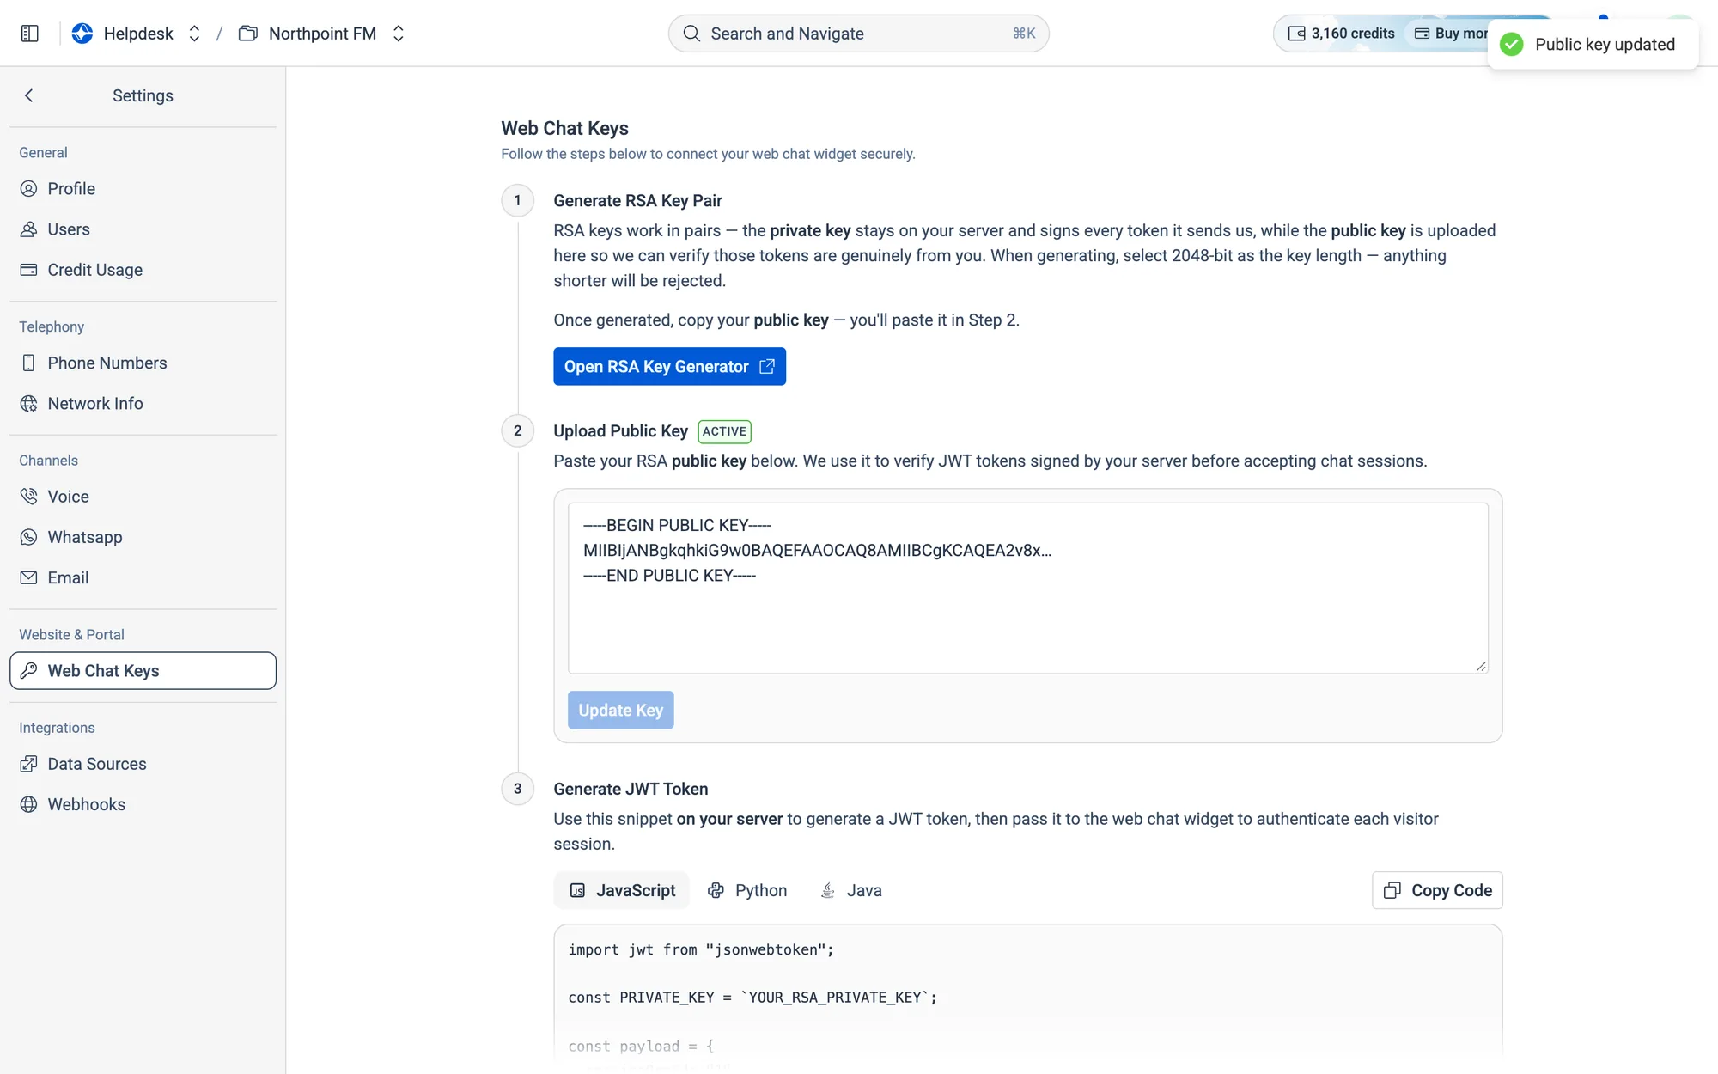
Task: Collapse the sidebar panel icon
Action: point(29,34)
